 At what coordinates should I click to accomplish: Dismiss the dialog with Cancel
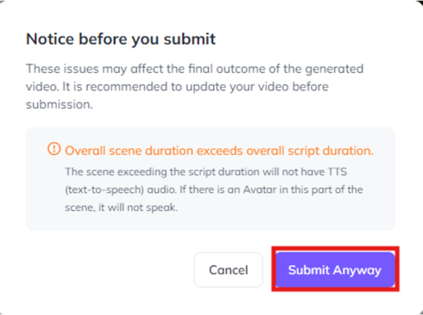coord(228,270)
